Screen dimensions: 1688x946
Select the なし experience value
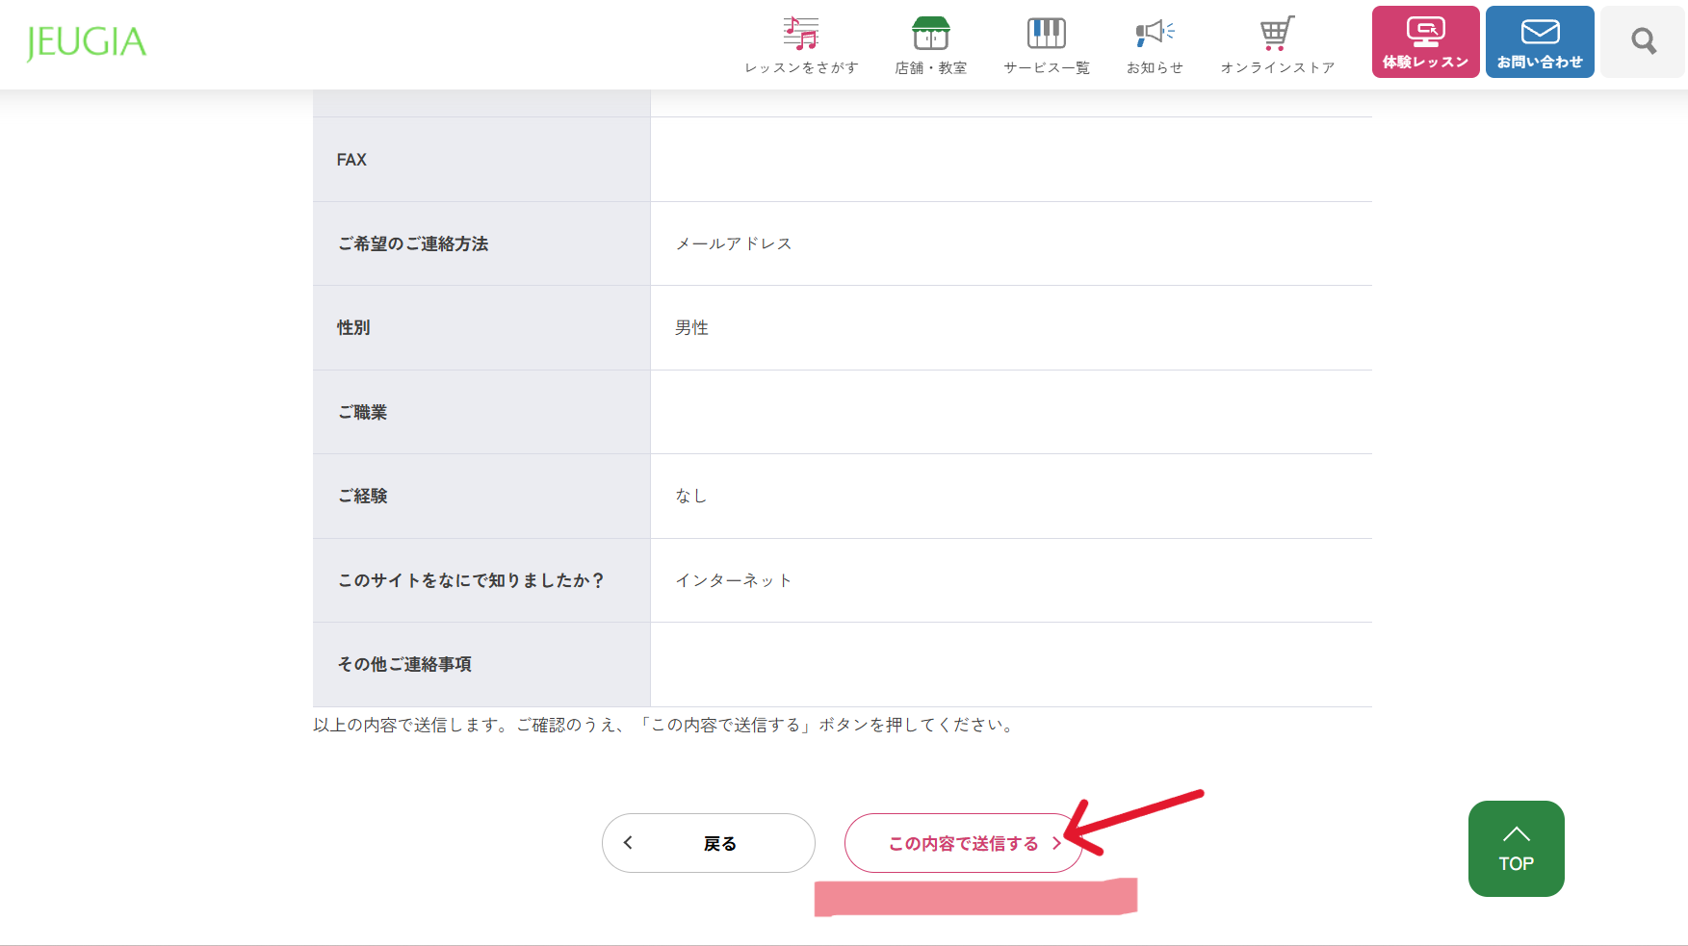(691, 497)
